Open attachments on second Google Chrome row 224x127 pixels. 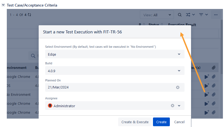(214, 103)
